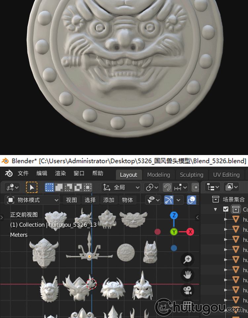
Task: Open the object visibility and selectability dropdown
Action: click(x=153, y=200)
